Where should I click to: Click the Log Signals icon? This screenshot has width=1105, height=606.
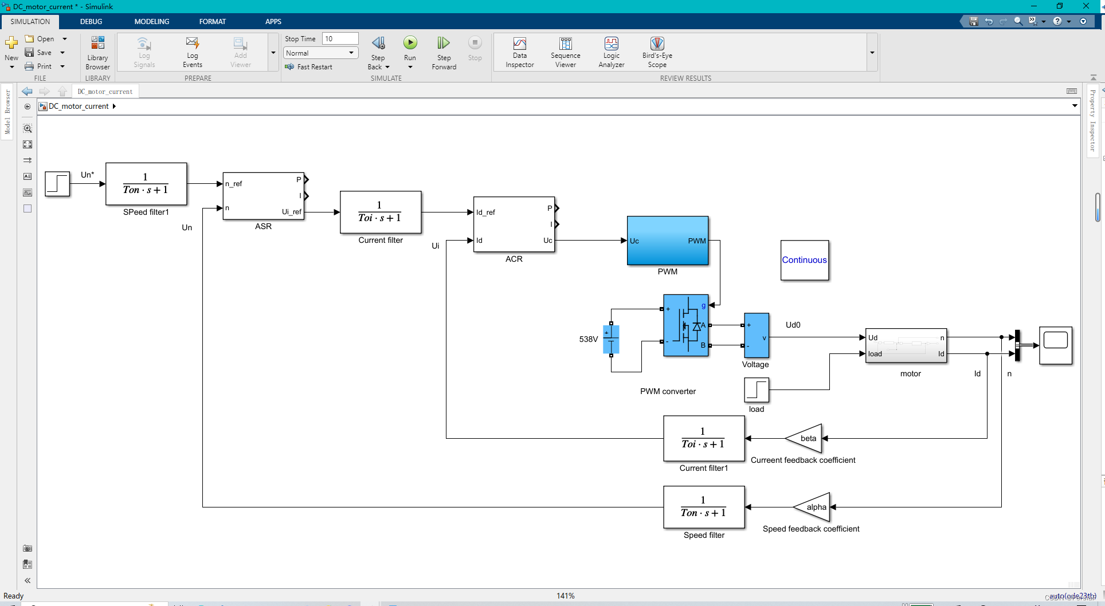(143, 52)
